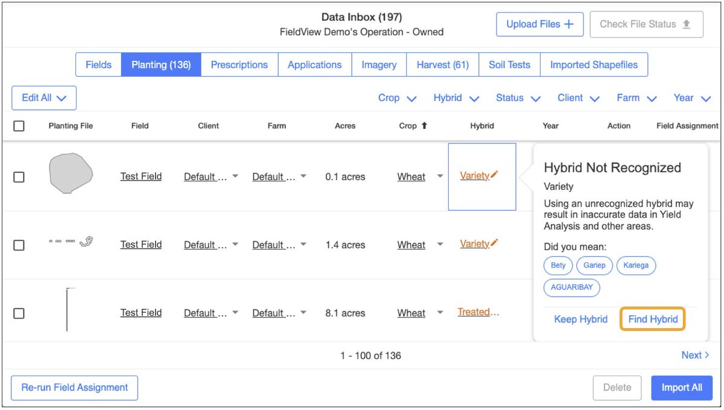Switch to the Harvest (61) tab
This screenshot has width=724, height=410.
tap(443, 65)
